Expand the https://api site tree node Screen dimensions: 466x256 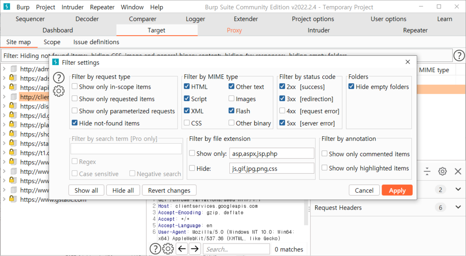[4, 87]
